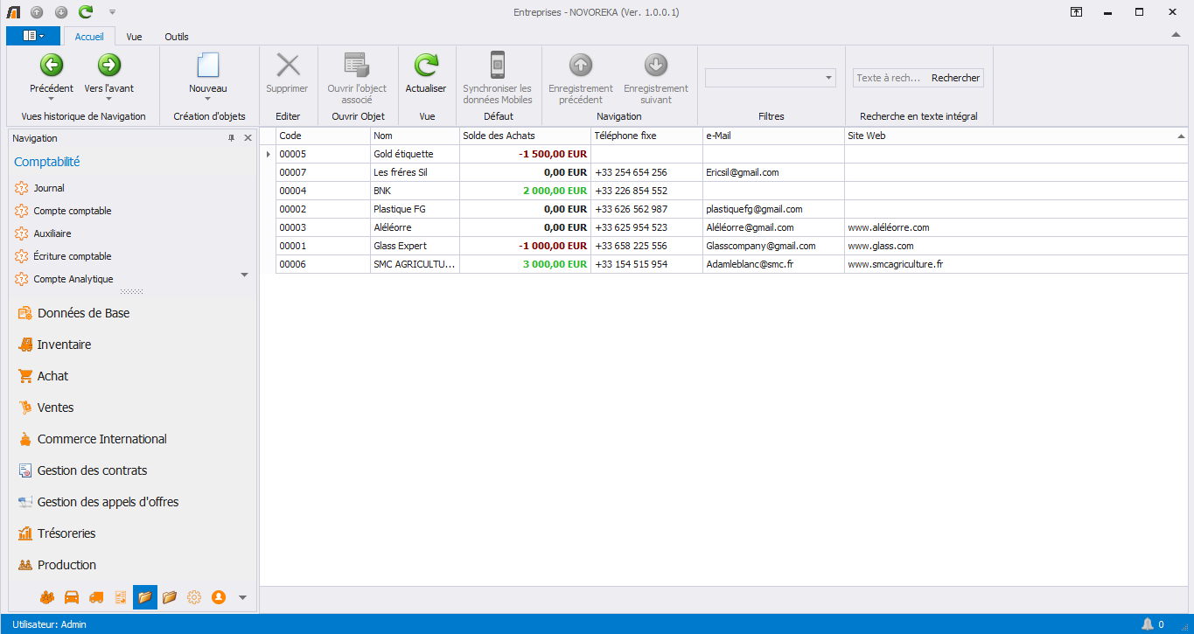Click the Comptabilité group header
1194x634 pixels.
tap(47, 162)
